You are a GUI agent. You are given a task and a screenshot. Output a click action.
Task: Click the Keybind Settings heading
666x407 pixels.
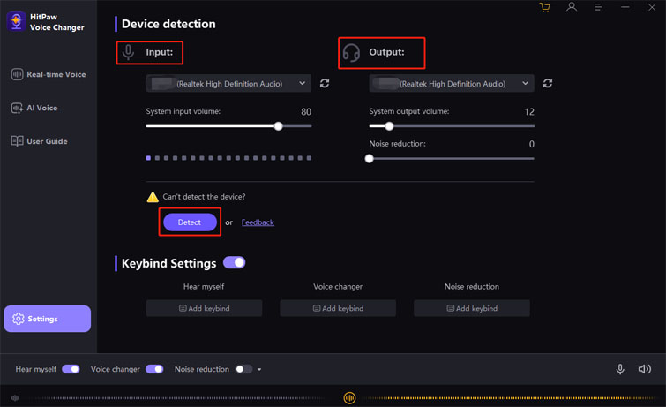[169, 263]
